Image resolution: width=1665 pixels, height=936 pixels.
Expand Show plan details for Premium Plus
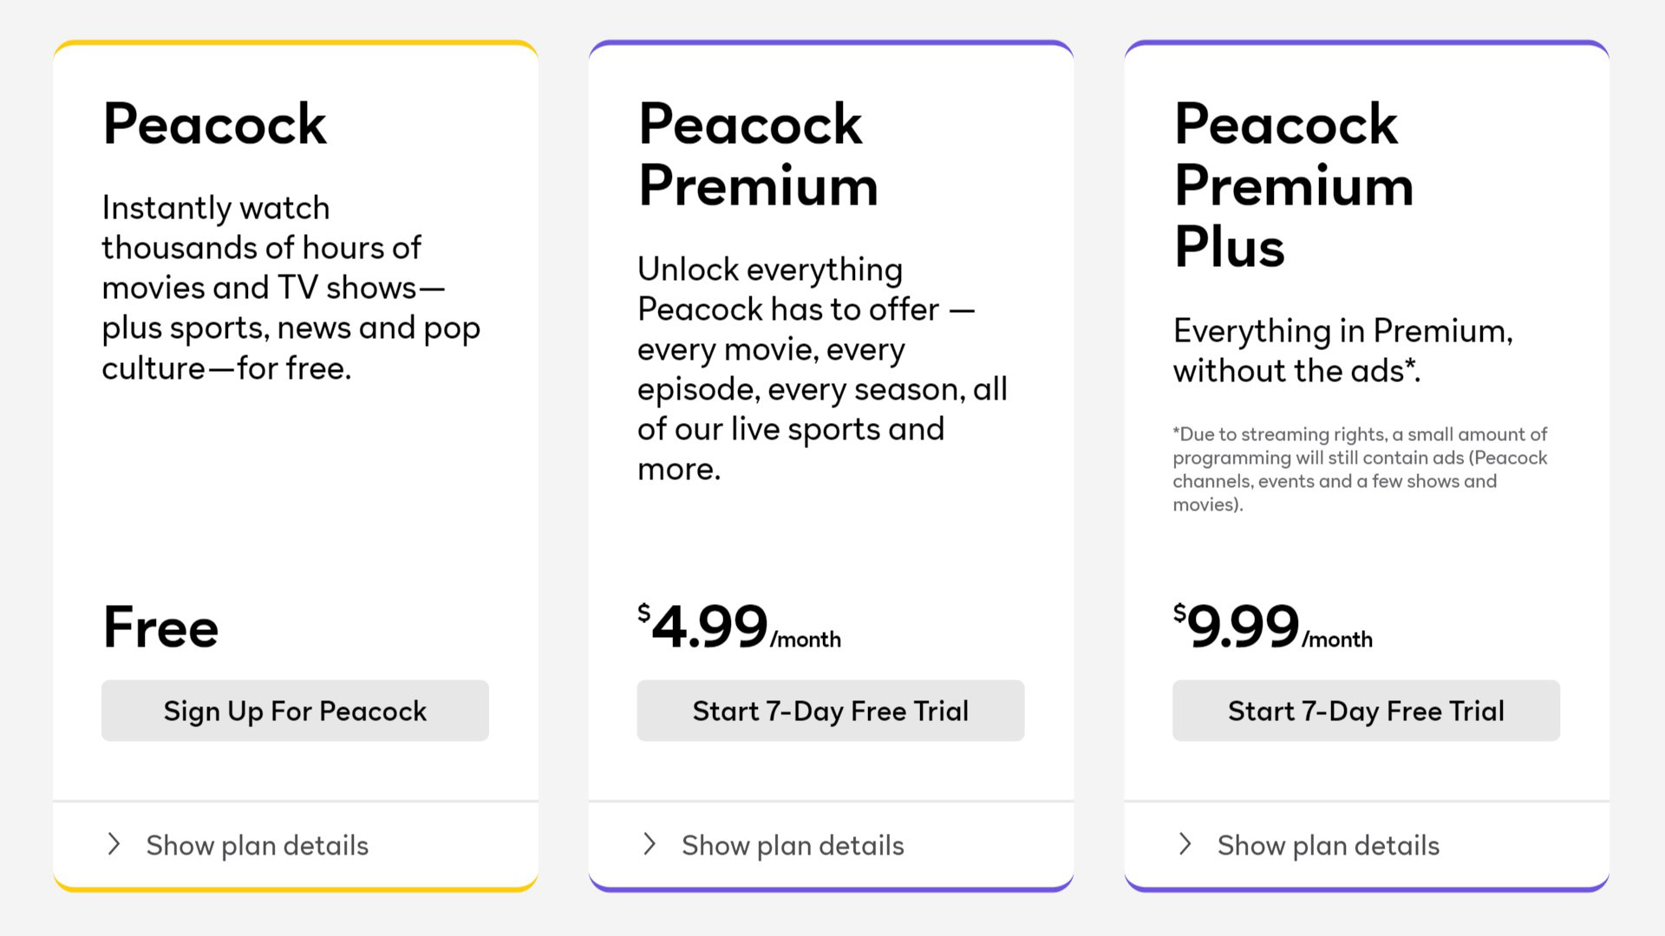pos(1328,845)
